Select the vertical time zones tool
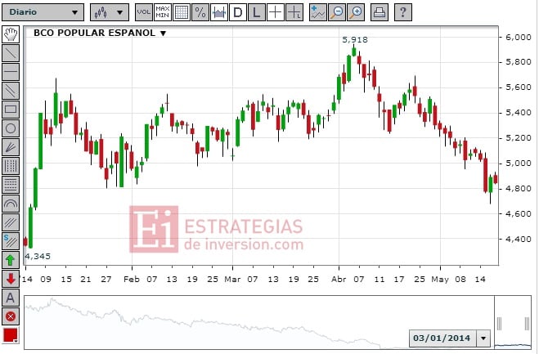 point(11,166)
